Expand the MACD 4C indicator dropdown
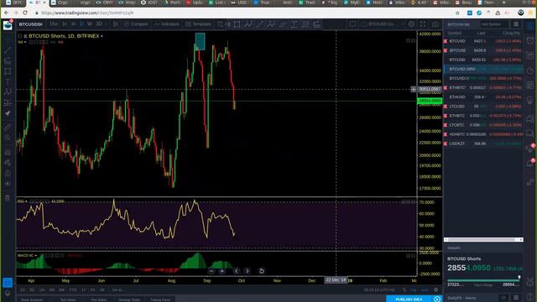The height and width of the screenshot is (302, 537). (x=35, y=255)
